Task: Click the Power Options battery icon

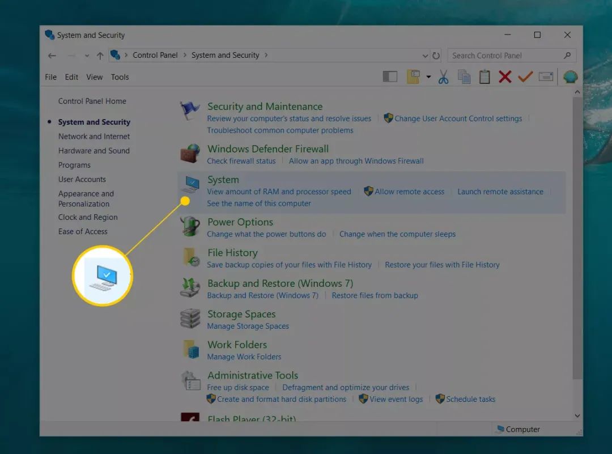Action: tap(190, 226)
